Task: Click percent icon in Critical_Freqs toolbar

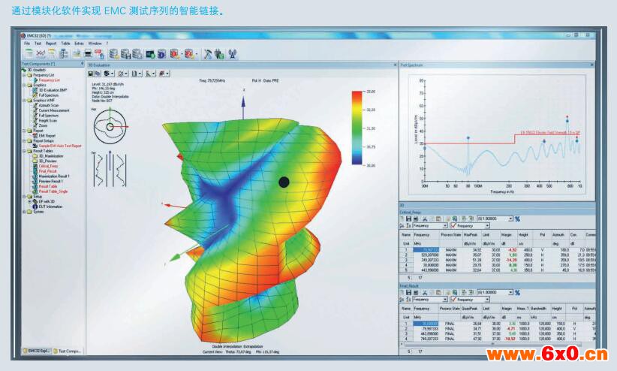Action: [x=517, y=219]
